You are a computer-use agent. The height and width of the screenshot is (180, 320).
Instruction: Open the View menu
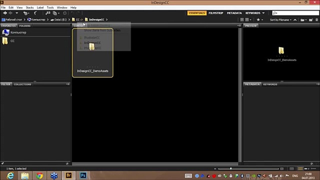19,7
